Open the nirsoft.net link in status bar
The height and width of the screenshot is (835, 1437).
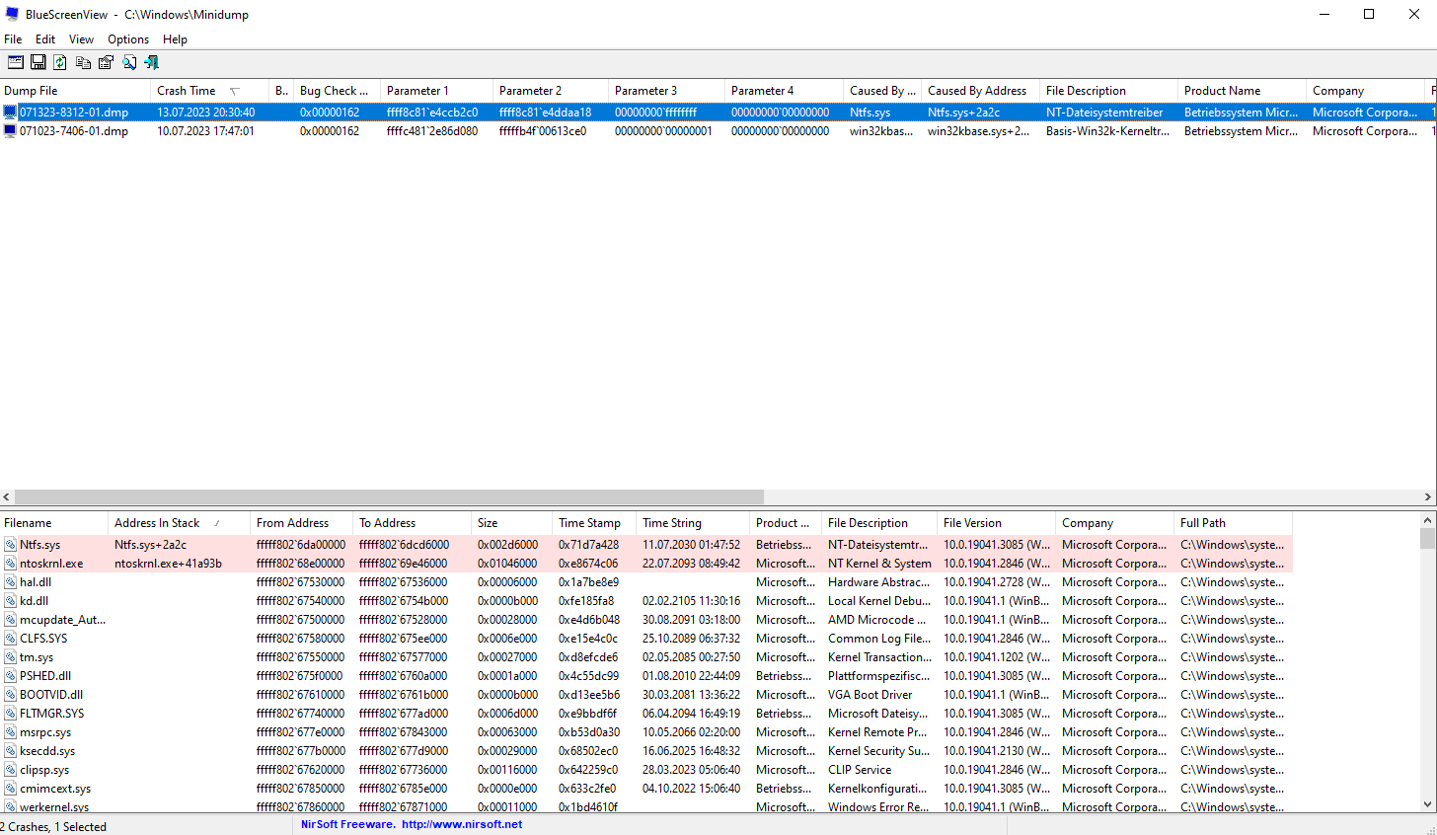click(x=462, y=824)
